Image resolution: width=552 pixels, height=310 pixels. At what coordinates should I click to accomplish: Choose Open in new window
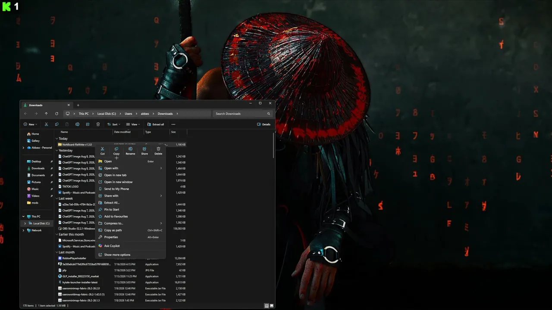(131, 182)
